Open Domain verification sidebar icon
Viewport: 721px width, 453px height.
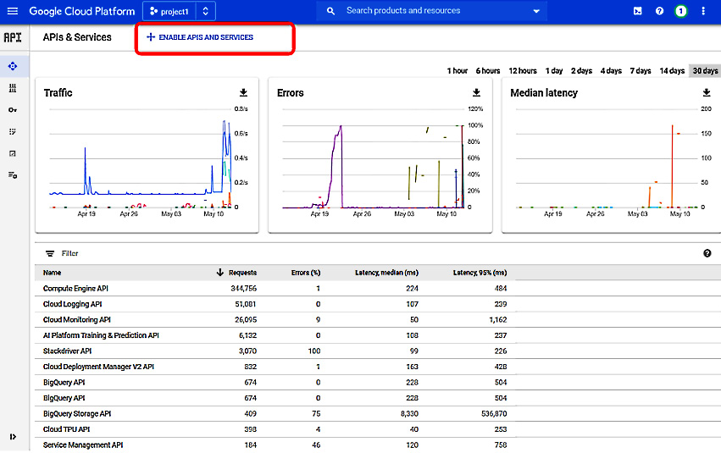13,153
